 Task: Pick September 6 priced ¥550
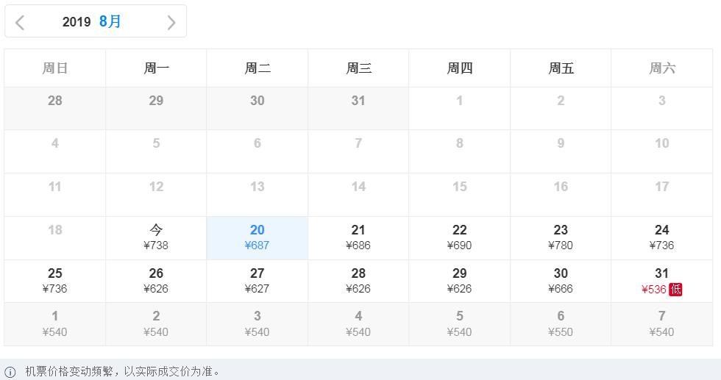[561, 323]
